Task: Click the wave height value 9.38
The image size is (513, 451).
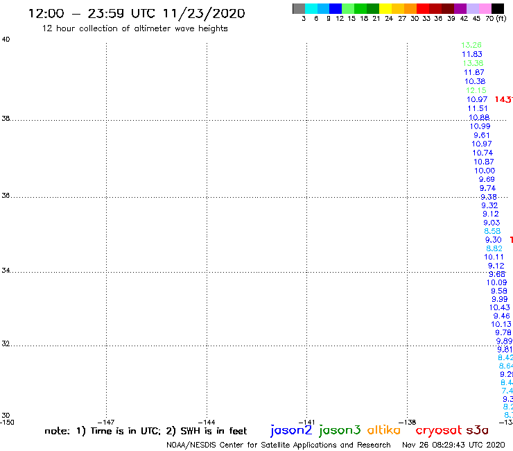Action: click(x=489, y=197)
